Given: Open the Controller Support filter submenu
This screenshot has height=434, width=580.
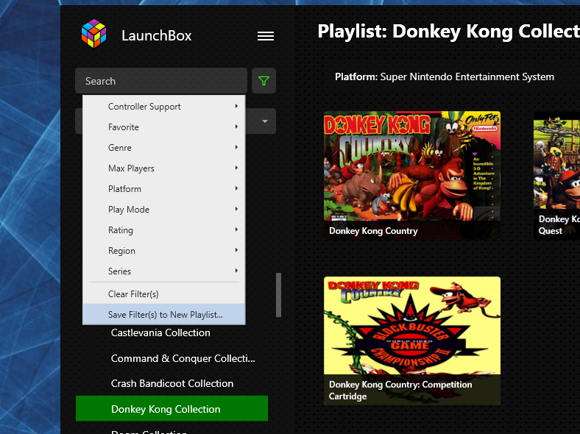Looking at the screenshot, I should tap(164, 107).
